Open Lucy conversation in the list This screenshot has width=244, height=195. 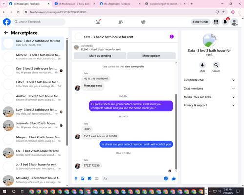tap(33, 112)
